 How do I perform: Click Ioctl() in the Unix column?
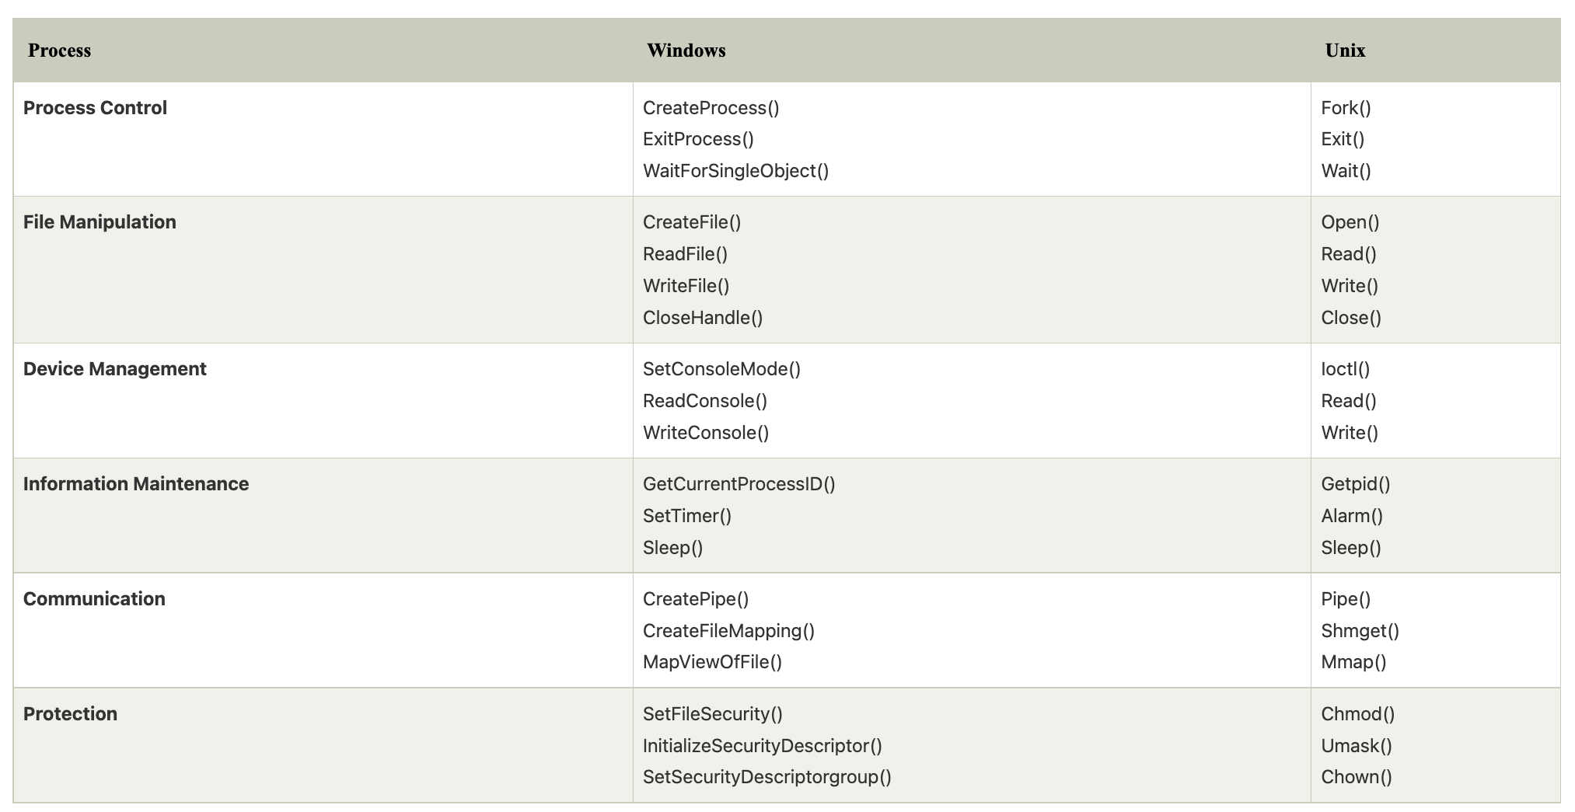pyautogui.click(x=1346, y=369)
